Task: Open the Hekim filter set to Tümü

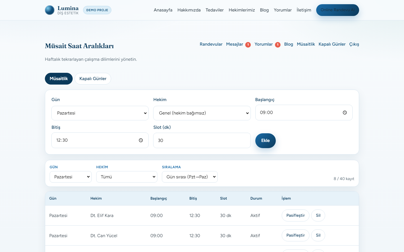Action: click(127, 177)
